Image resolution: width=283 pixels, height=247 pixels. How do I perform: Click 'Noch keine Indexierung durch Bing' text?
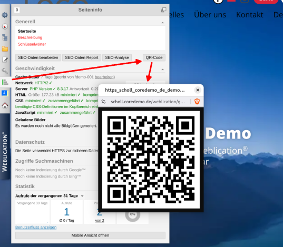[x=48, y=176]
